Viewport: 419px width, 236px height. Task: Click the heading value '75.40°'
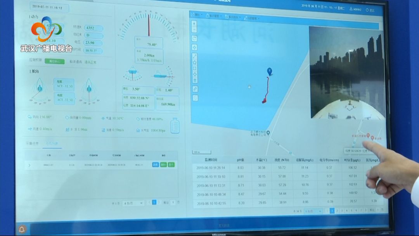tap(152, 45)
